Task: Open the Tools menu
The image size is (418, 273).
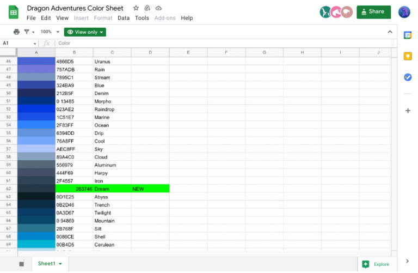Action: pos(142,18)
